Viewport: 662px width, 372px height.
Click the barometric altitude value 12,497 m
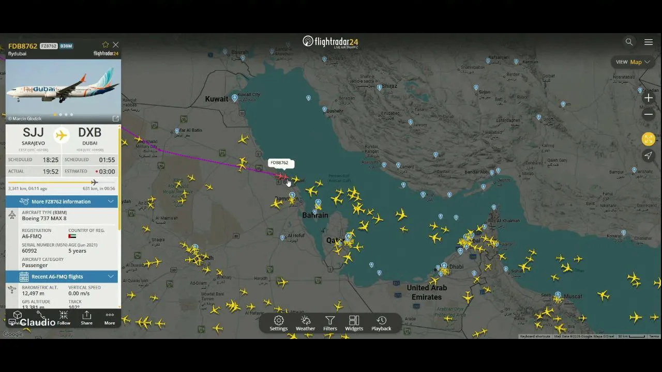pos(33,293)
